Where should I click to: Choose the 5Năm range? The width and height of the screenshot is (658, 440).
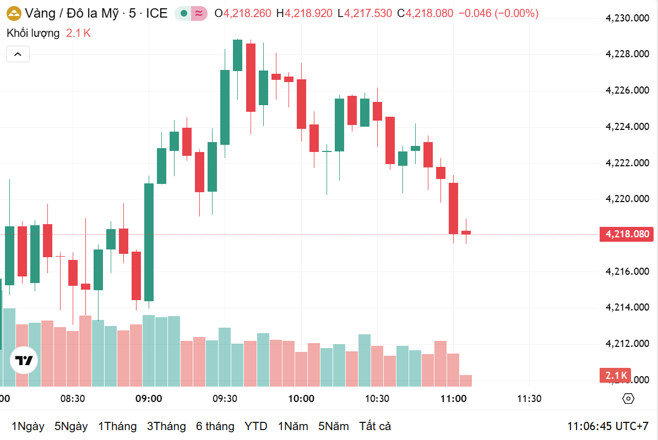(x=334, y=426)
